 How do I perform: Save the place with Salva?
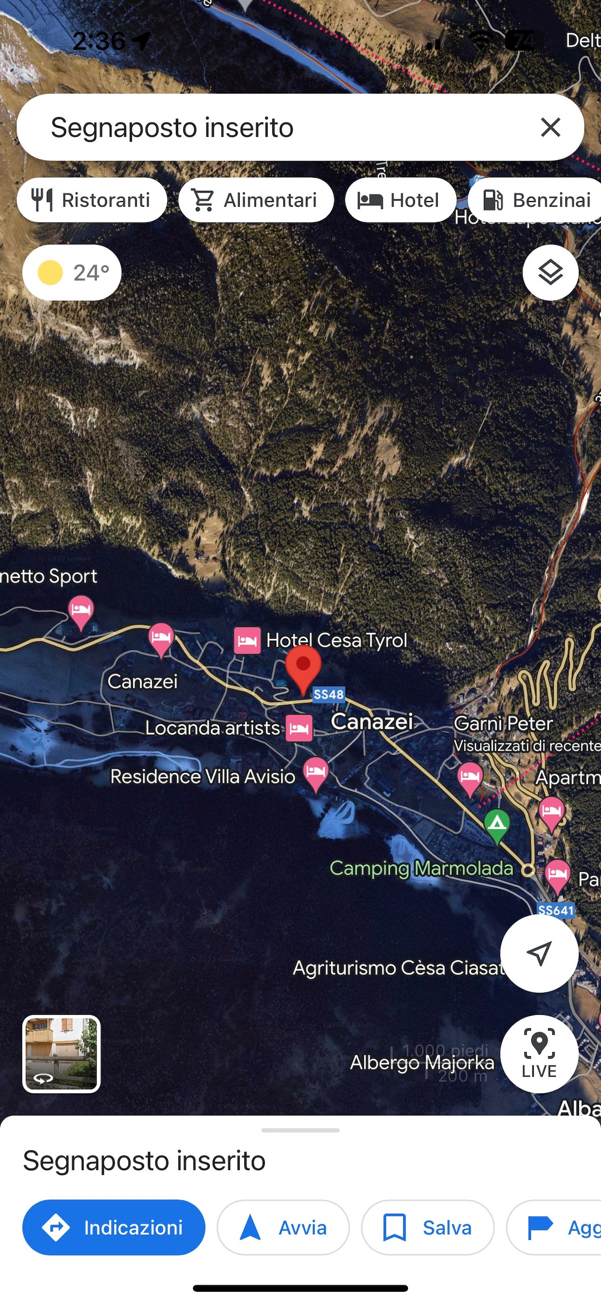point(427,1227)
